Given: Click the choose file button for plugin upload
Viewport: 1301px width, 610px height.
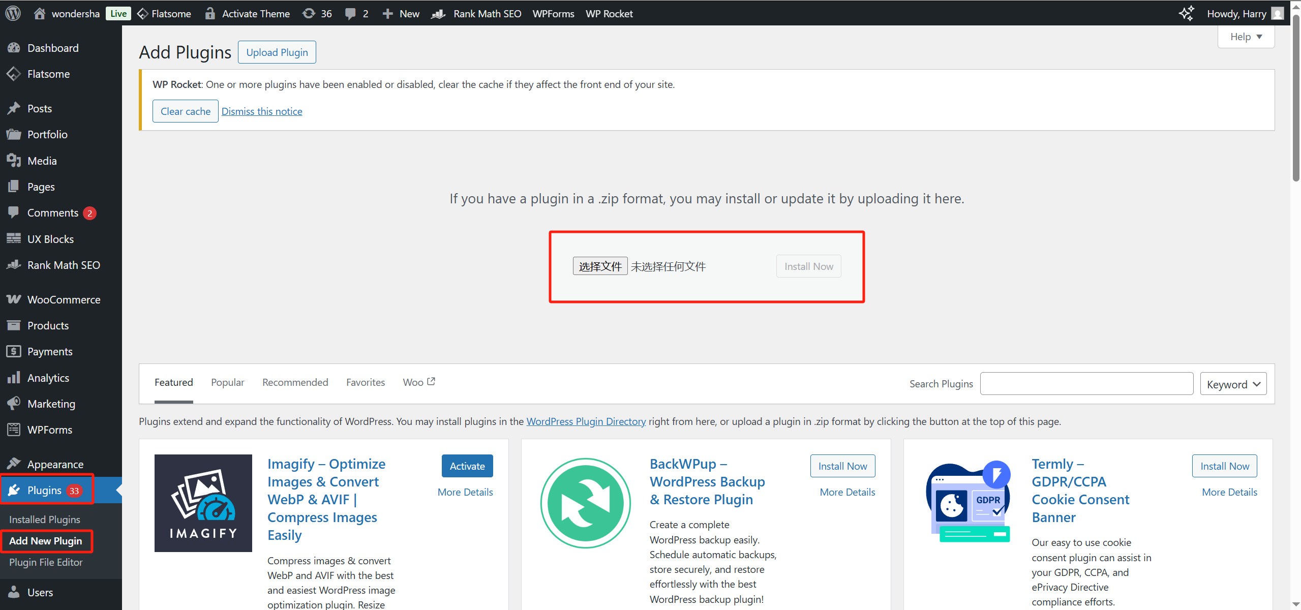Looking at the screenshot, I should [600, 266].
